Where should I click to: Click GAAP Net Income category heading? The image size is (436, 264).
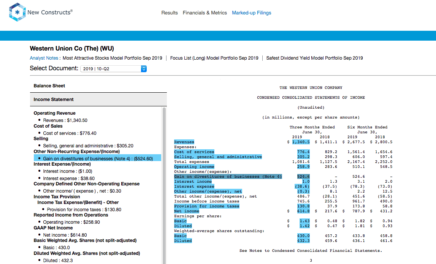coord(53,228)
